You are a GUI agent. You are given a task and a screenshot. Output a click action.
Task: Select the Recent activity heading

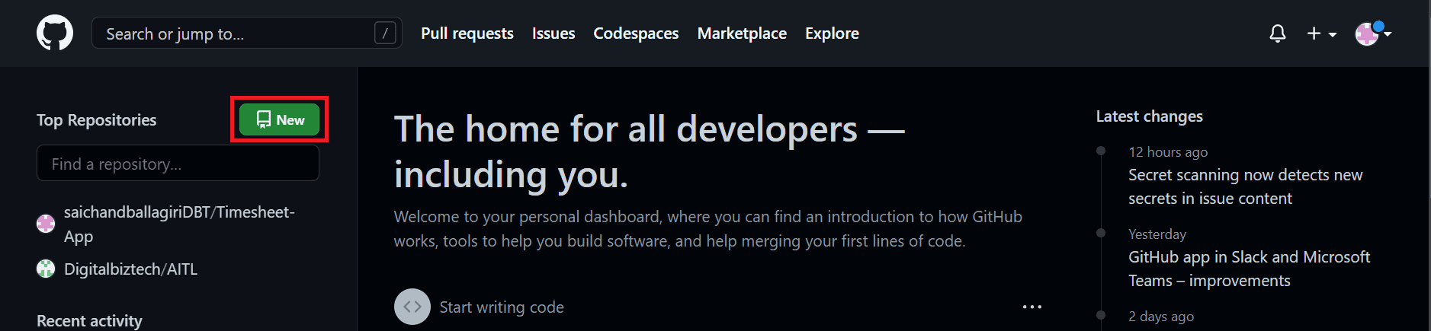[89, 321]
